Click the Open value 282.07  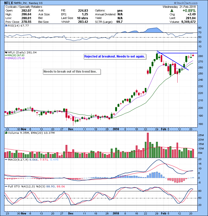[x=26, y=11]
